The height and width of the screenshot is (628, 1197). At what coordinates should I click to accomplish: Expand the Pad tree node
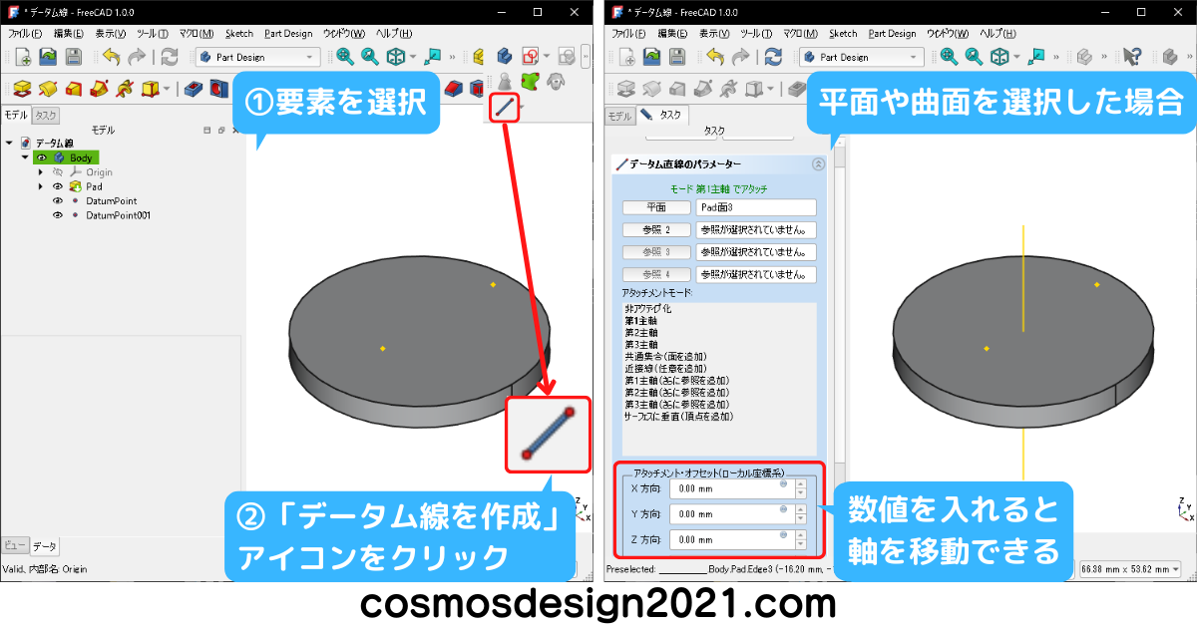(x=41, y=186)
